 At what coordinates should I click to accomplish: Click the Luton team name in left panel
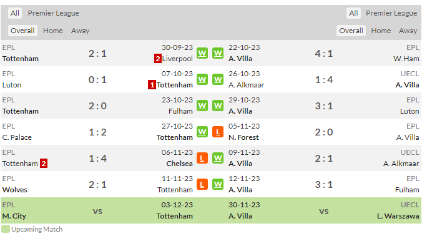coord(12,85)
